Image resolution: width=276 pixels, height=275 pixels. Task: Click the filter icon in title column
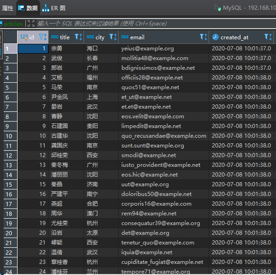tap(77, 37)
